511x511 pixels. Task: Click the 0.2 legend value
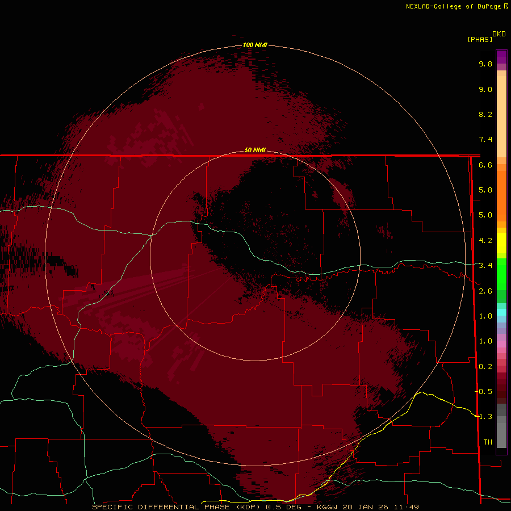click(x=485, y=367)
